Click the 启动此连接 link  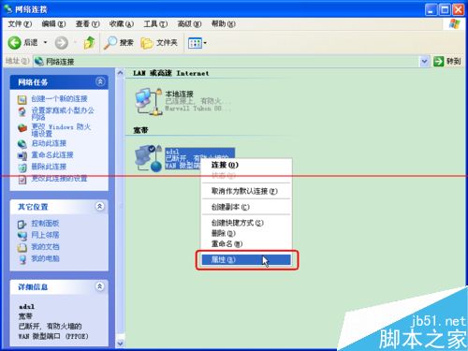[49, 143]
